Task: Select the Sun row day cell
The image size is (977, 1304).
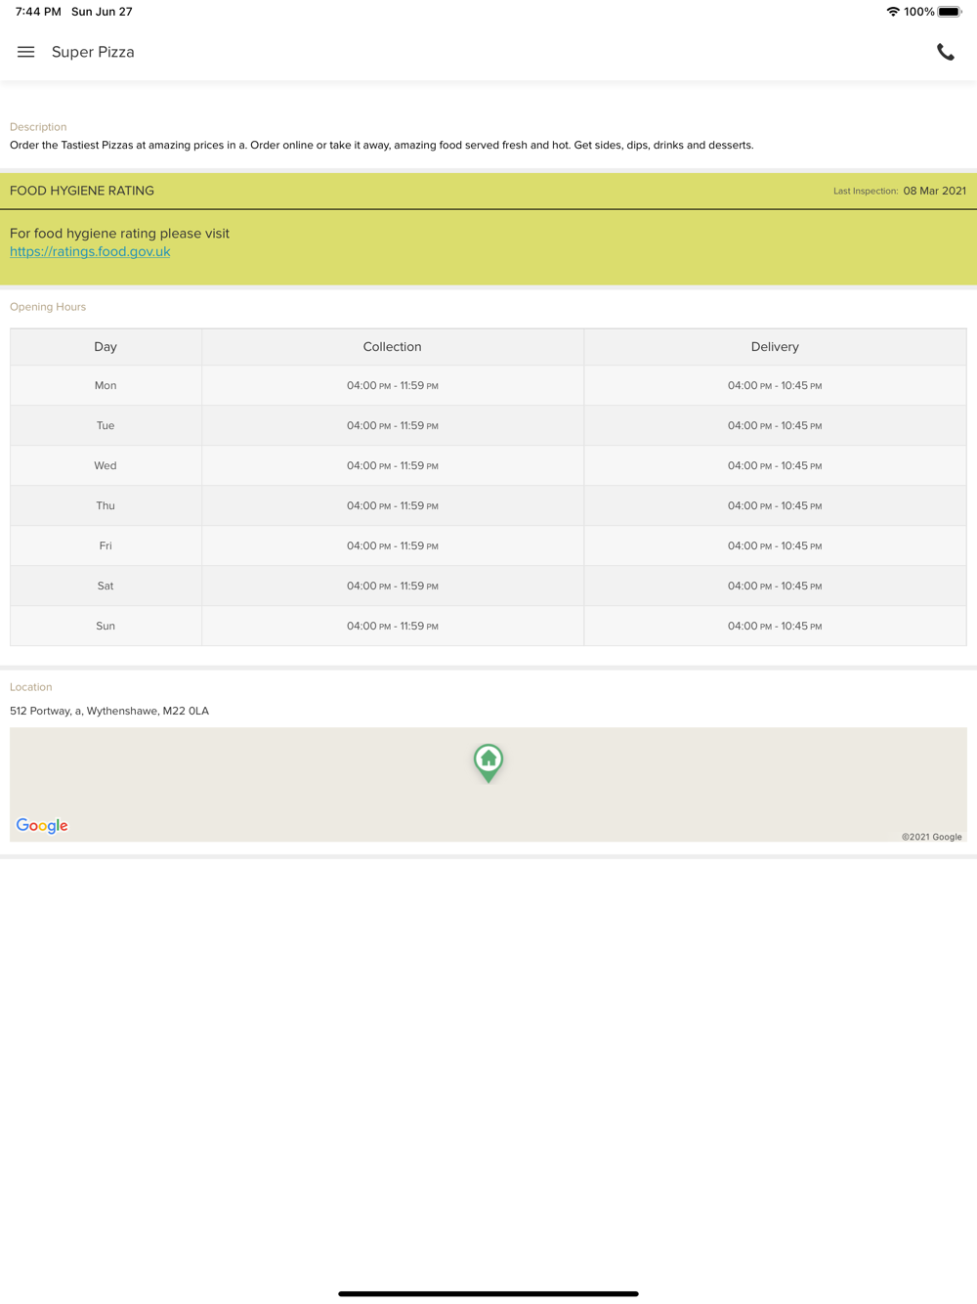Action: (x=106, y=626)
